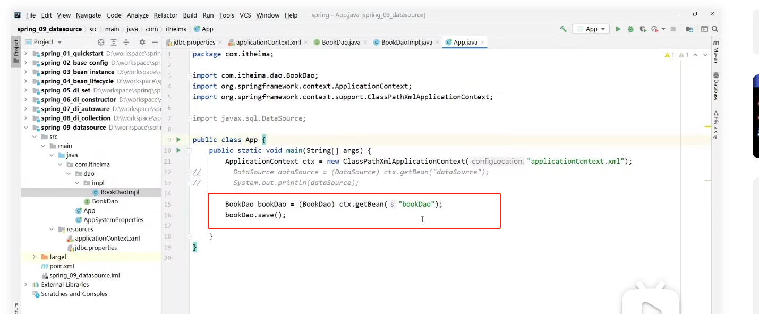Open the File menu

pos(31,15)
